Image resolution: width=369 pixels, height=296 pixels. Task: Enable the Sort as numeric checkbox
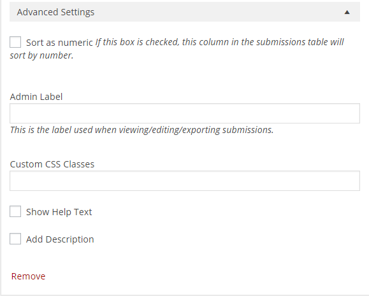pos(15,42)
